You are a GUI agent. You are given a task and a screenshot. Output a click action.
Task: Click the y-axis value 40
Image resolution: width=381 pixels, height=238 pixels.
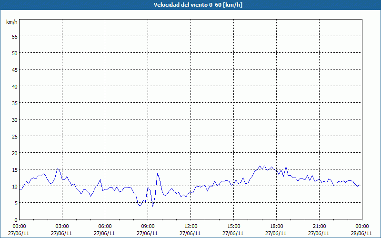15,87
